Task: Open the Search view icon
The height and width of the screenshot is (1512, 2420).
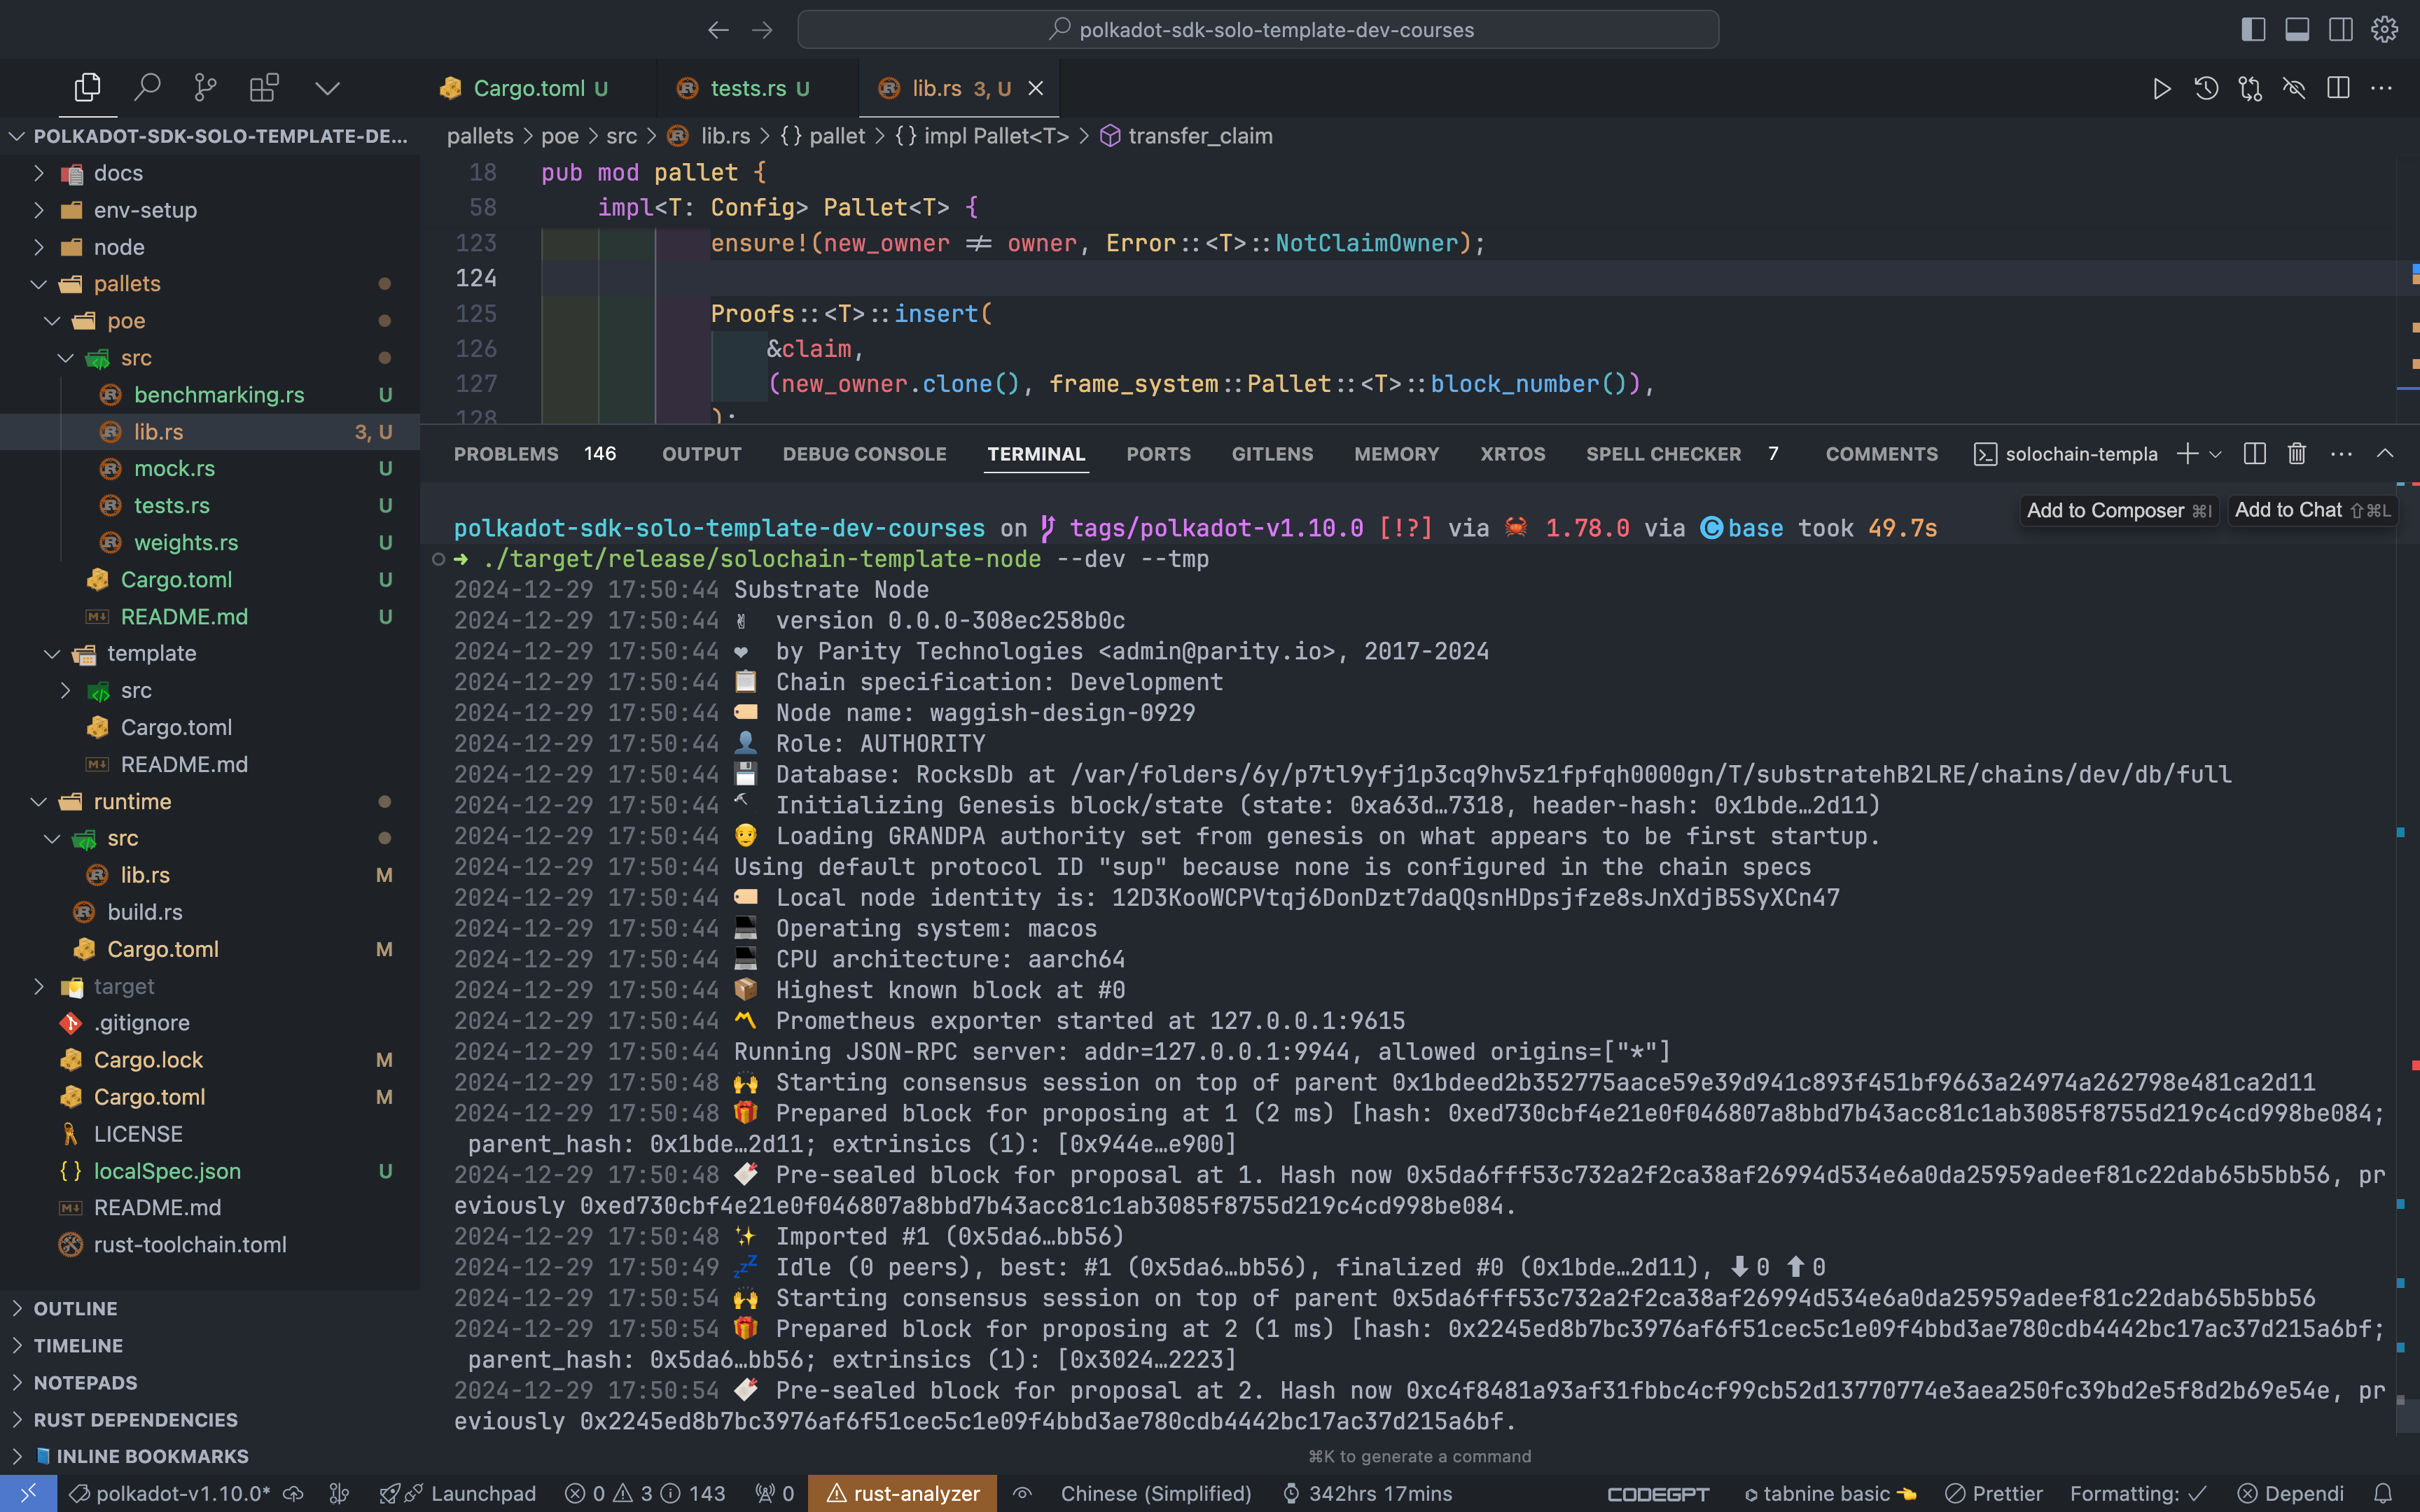Action: pyautogui.click(x=147, y=88)
